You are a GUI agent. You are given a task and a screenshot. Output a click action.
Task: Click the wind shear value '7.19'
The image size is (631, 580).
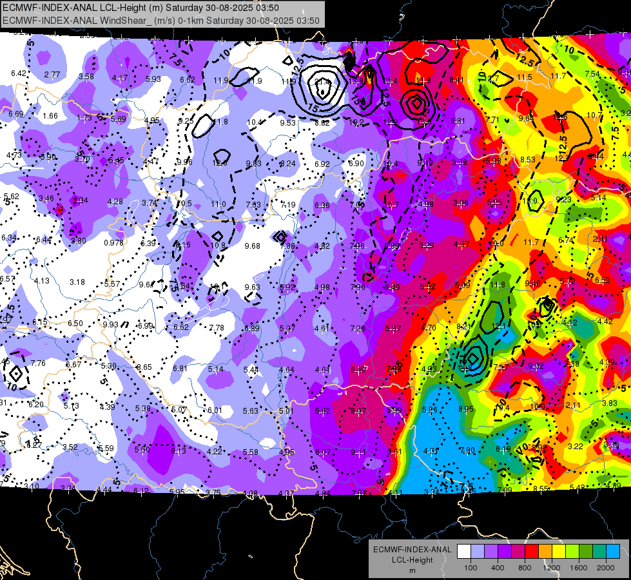coord(287,204)
